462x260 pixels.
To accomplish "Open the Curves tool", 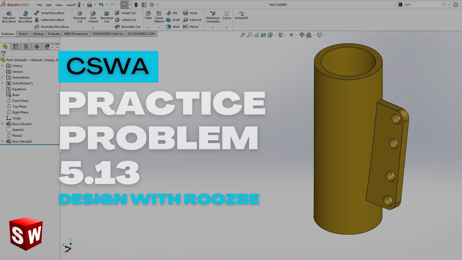I will tap(227, 16).
